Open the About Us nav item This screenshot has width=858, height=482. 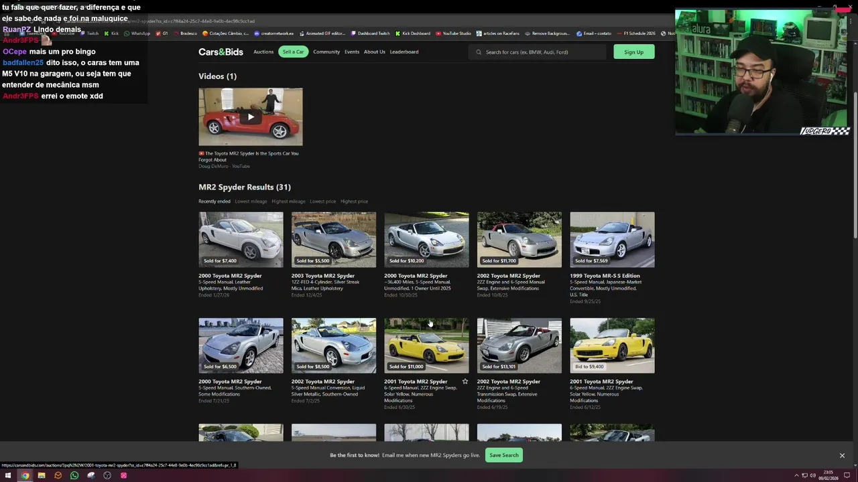pos(375,52)
